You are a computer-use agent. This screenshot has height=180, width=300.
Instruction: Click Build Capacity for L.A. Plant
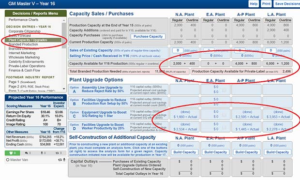[x=278, y=152]
